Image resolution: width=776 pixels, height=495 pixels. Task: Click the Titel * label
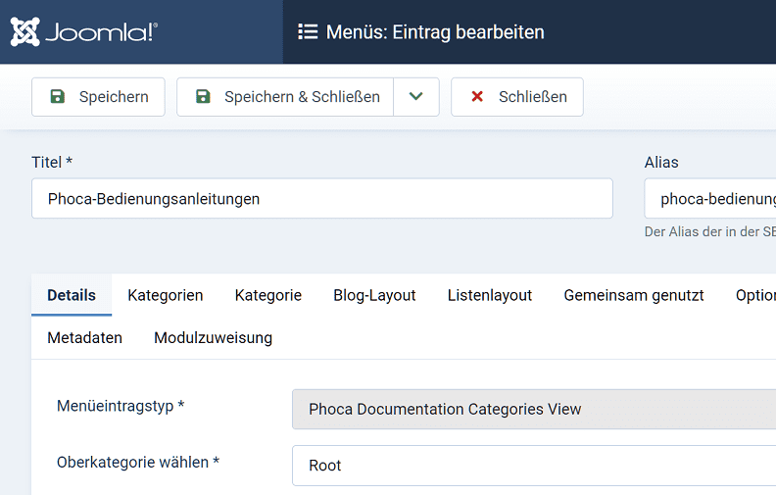point(52,162)
